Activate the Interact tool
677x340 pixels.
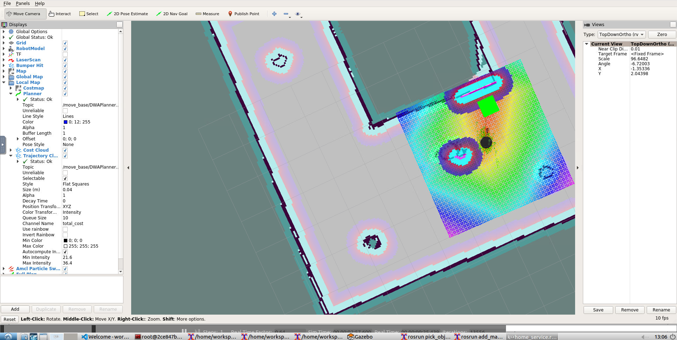[60, 14]
